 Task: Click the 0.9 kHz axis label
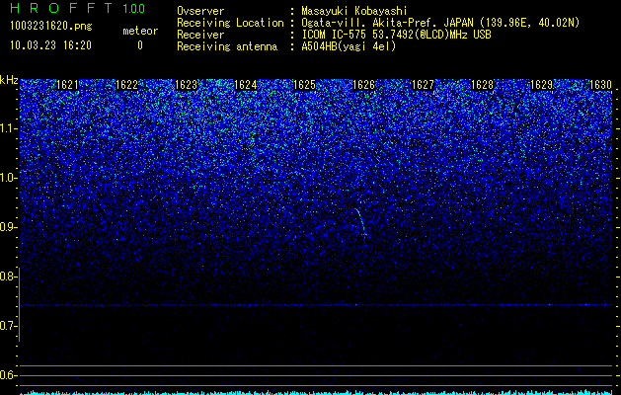[x=8, y=227]
